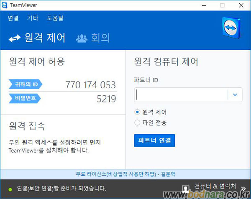Close the TeamViewer window

pyautogui.click(x=241, y=5)
